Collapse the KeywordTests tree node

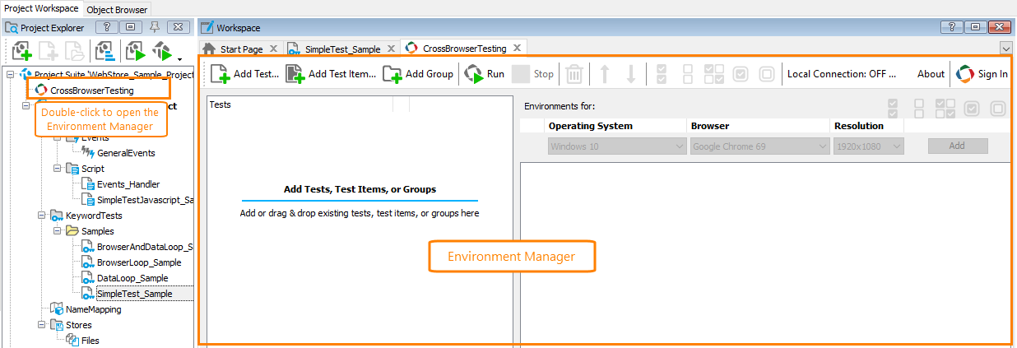point(42,216)
